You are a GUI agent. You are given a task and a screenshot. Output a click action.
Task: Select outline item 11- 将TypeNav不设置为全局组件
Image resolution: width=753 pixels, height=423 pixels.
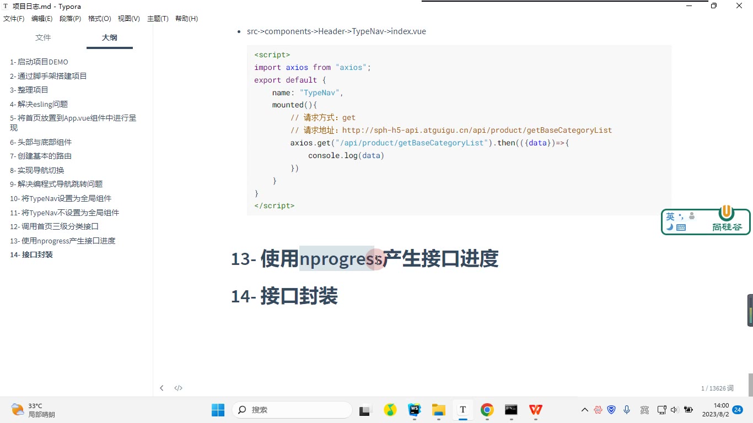pos(64,213)
